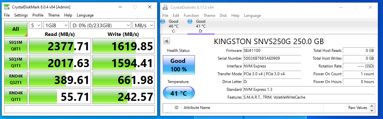Click the Total Host Reads value 0 GB

pyautogui.click(x=359, y=51)
